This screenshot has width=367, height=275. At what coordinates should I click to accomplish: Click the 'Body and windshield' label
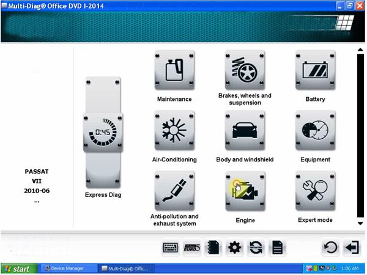coord(245,159)
